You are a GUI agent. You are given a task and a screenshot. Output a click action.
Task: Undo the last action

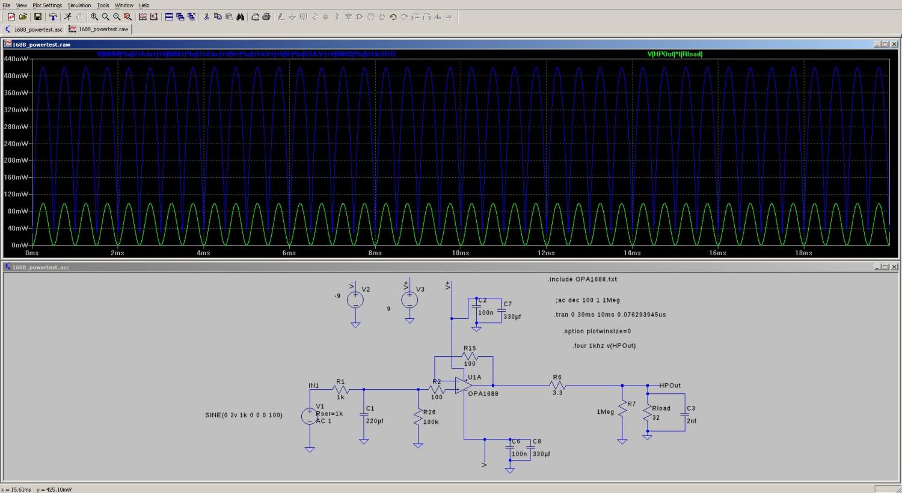[x=393, y=17]
